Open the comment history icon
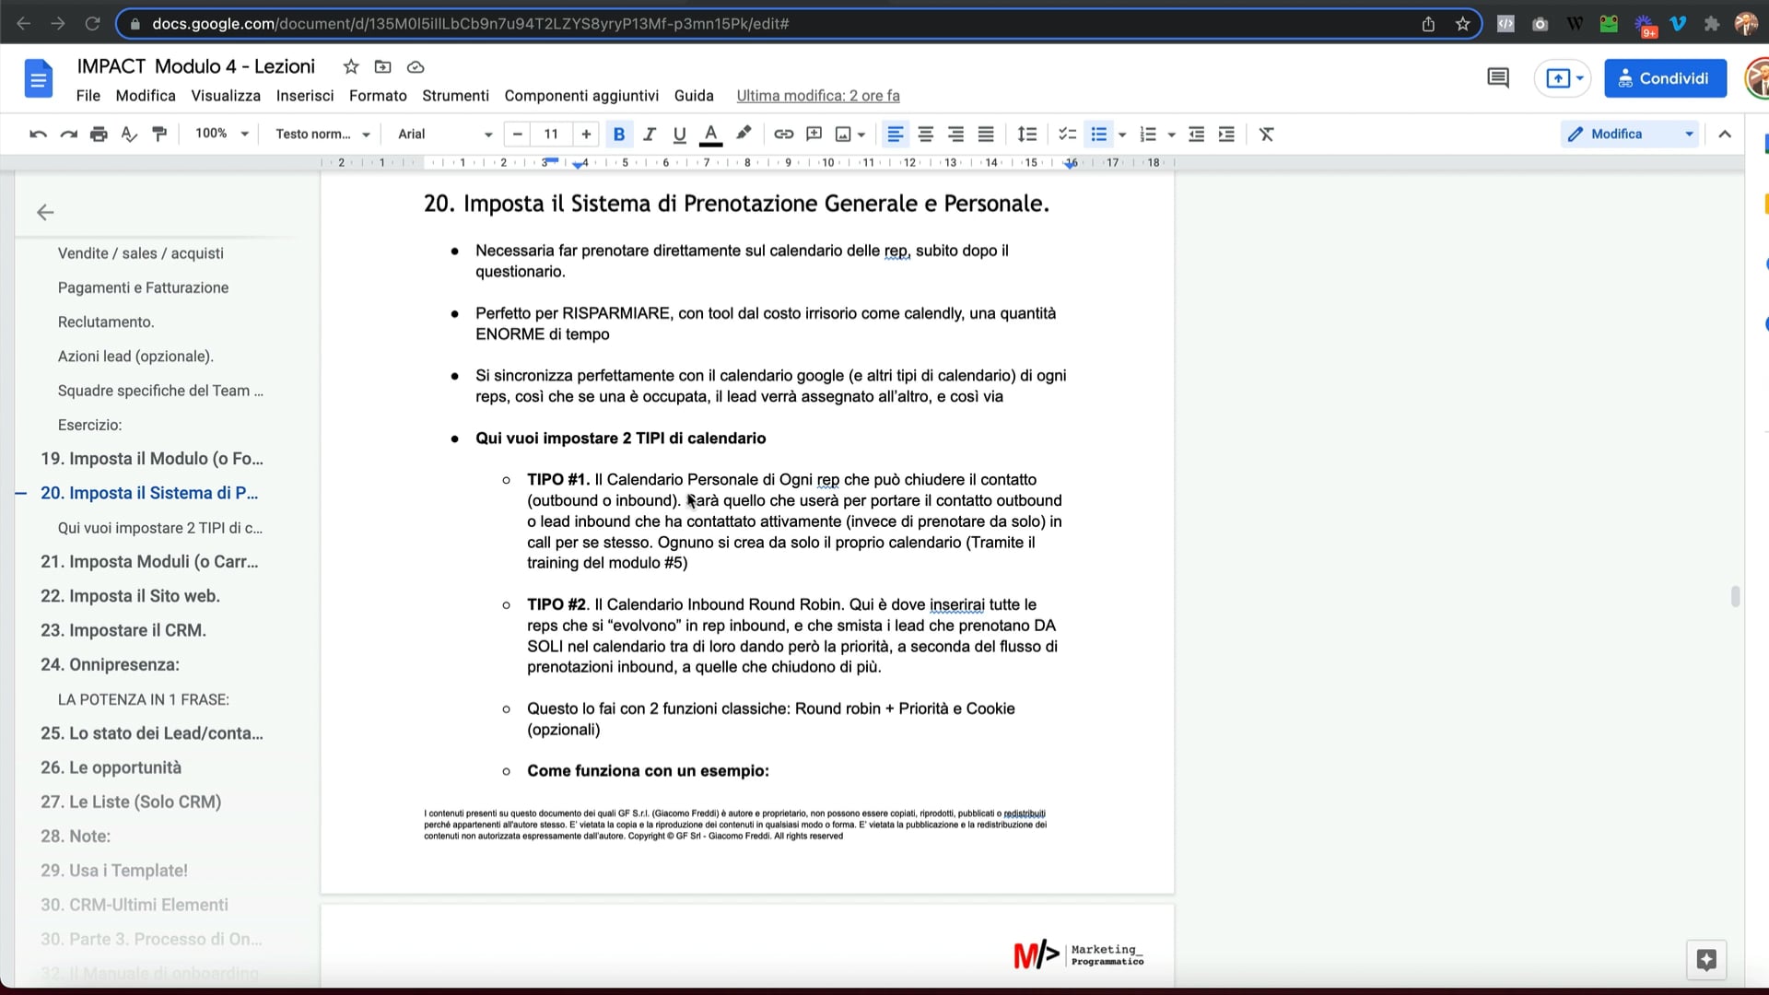 [x=1498, y=78]
